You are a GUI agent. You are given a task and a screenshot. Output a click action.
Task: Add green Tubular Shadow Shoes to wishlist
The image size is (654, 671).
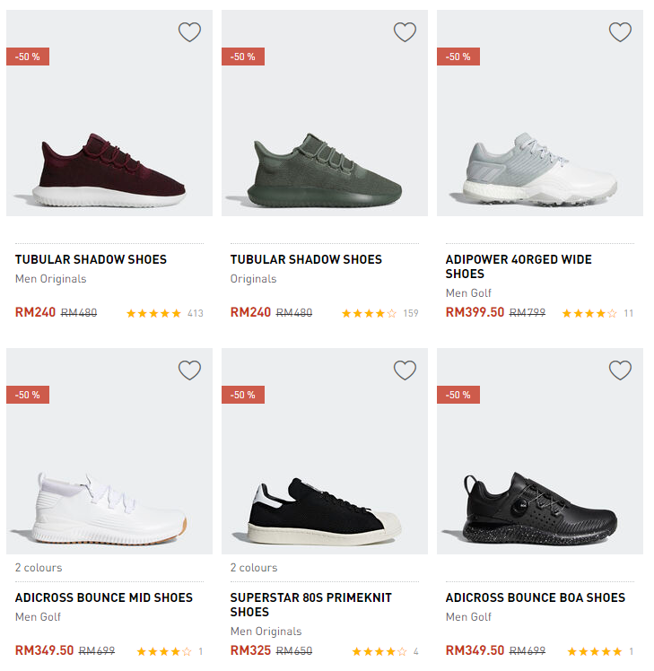click(405, 32)
